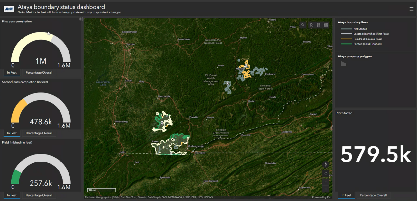The height and width of the screenshot is (201, 417).
Task: Click the Ataya boundary lines legend heading
Action: click(353, 22)
